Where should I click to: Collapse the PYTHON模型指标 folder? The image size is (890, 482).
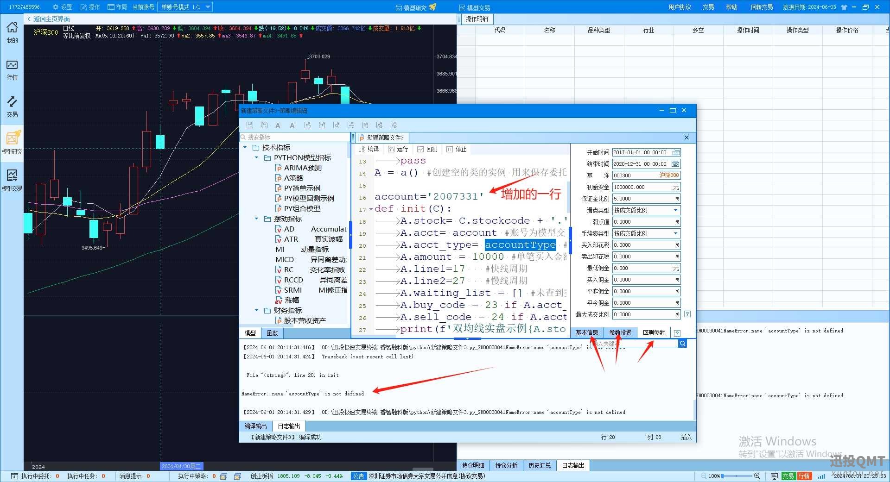[257, 158]
